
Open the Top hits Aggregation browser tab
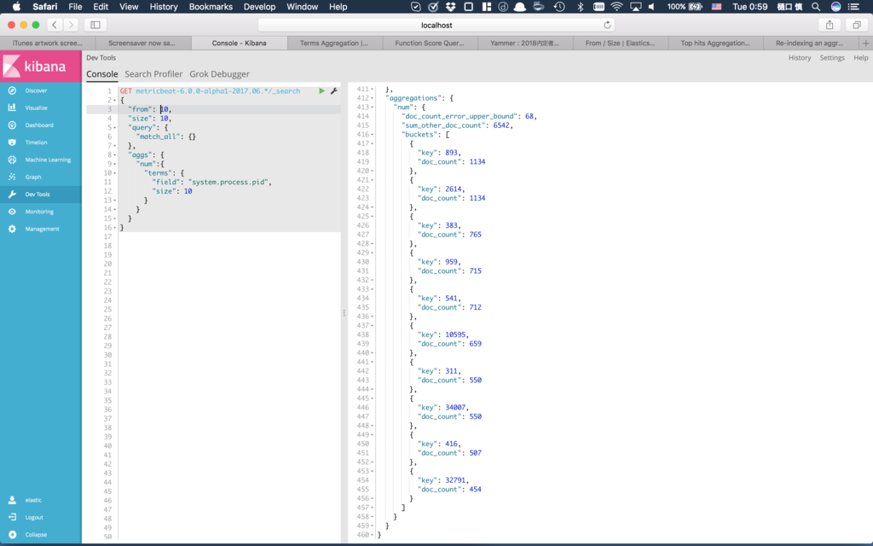point(715,43)
